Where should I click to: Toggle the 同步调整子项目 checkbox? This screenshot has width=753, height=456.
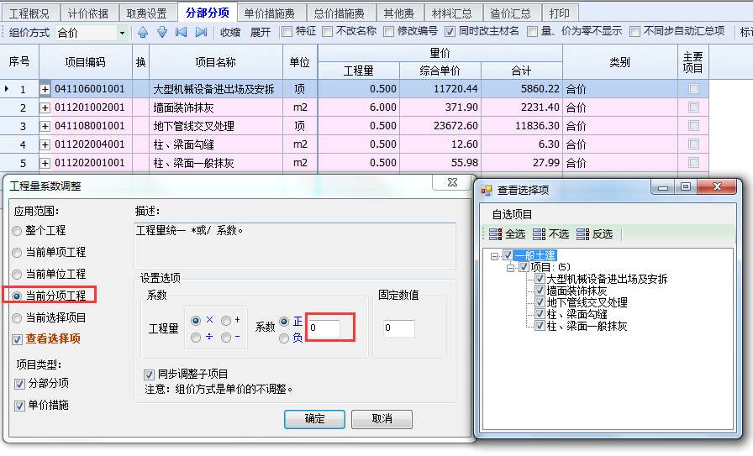[150, 374]
